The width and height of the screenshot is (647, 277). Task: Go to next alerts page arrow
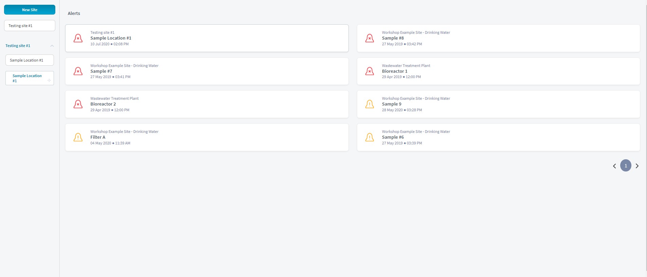[x=637, y=166]
